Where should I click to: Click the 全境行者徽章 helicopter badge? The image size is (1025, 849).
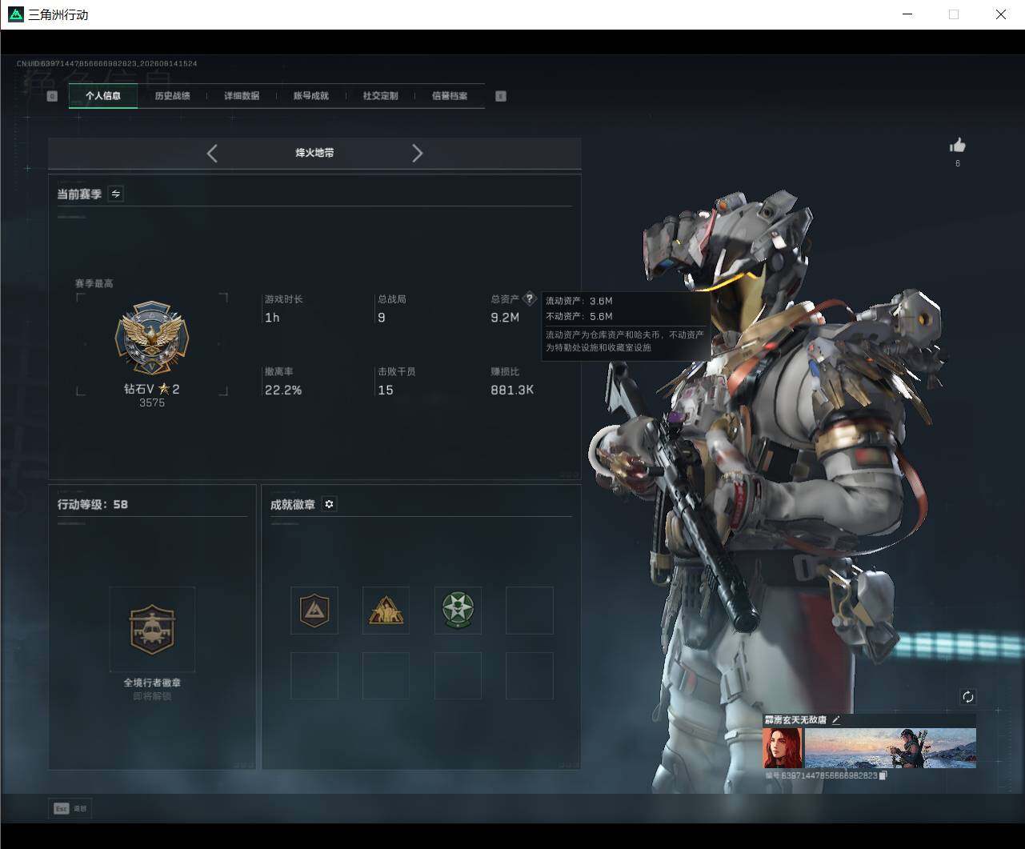152,629
